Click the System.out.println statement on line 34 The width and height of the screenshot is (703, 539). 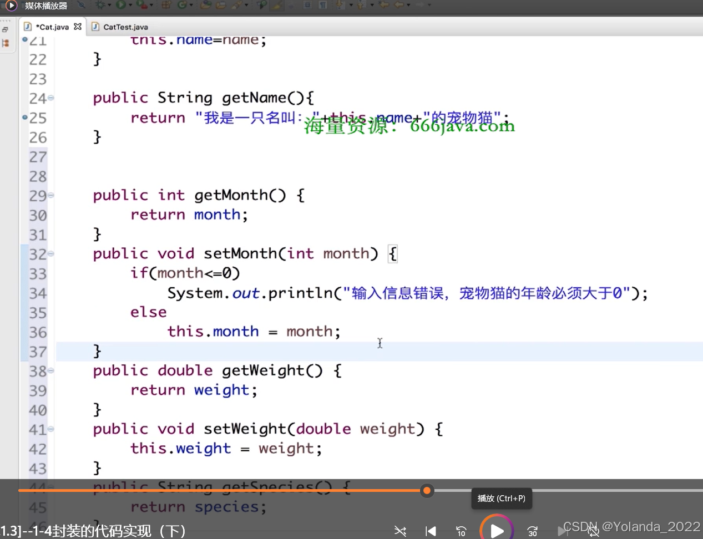pos(407,293)
